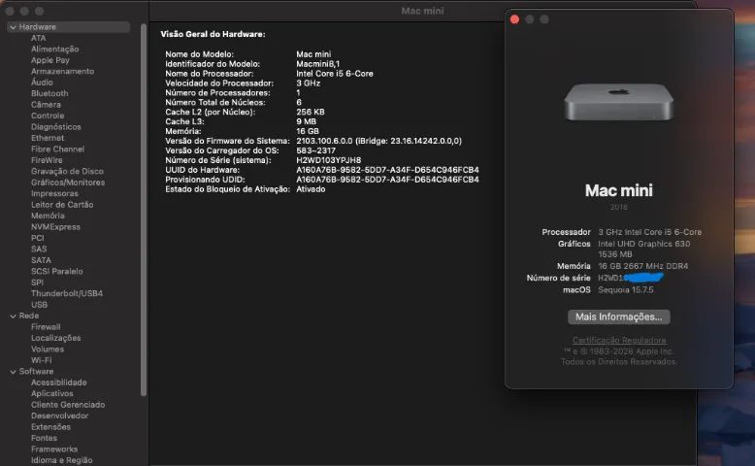
Task: Click the sidebar vertical scrollbar
Action: [144, 210]
